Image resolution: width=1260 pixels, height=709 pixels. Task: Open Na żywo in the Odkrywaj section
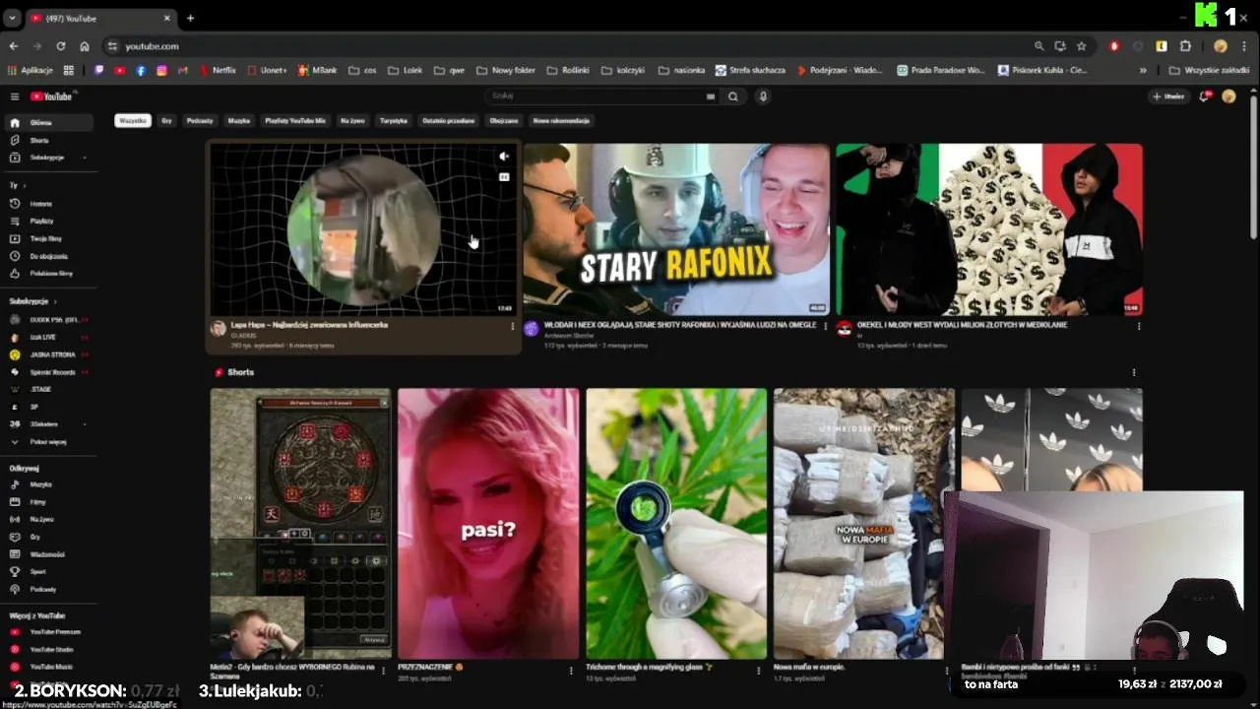(x=49, y=519)
